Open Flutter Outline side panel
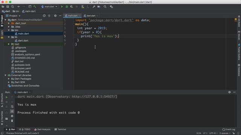Viewport: 241px width, 135px height. (239, 52)
